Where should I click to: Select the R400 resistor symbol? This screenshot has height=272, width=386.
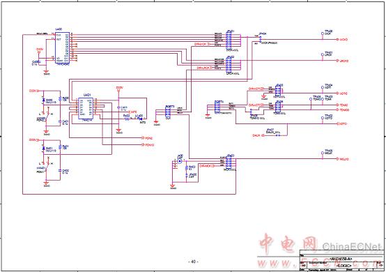tap(61, 99)
